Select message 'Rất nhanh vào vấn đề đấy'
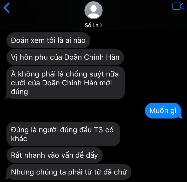This screenshot has height=182, width=187. point(55,155)
